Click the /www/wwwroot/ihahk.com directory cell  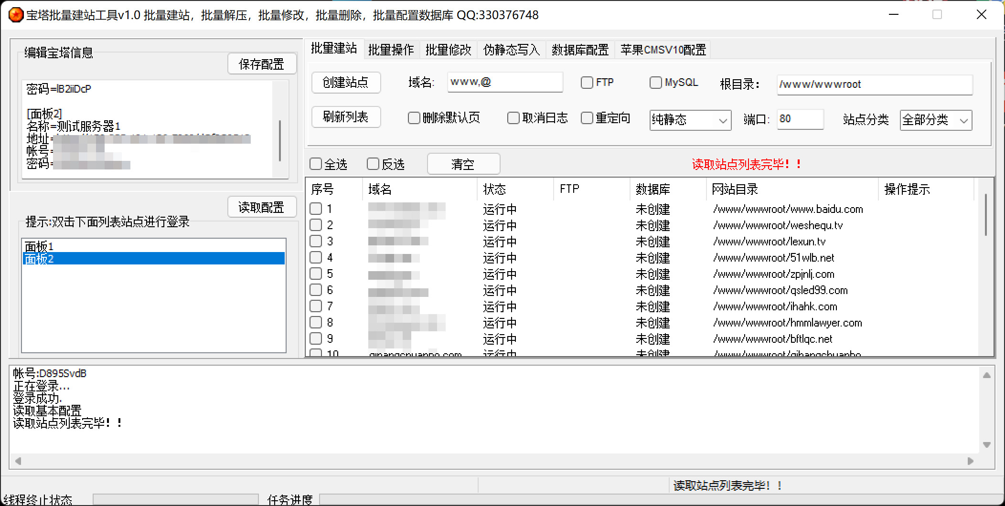[x=775, y=306]
